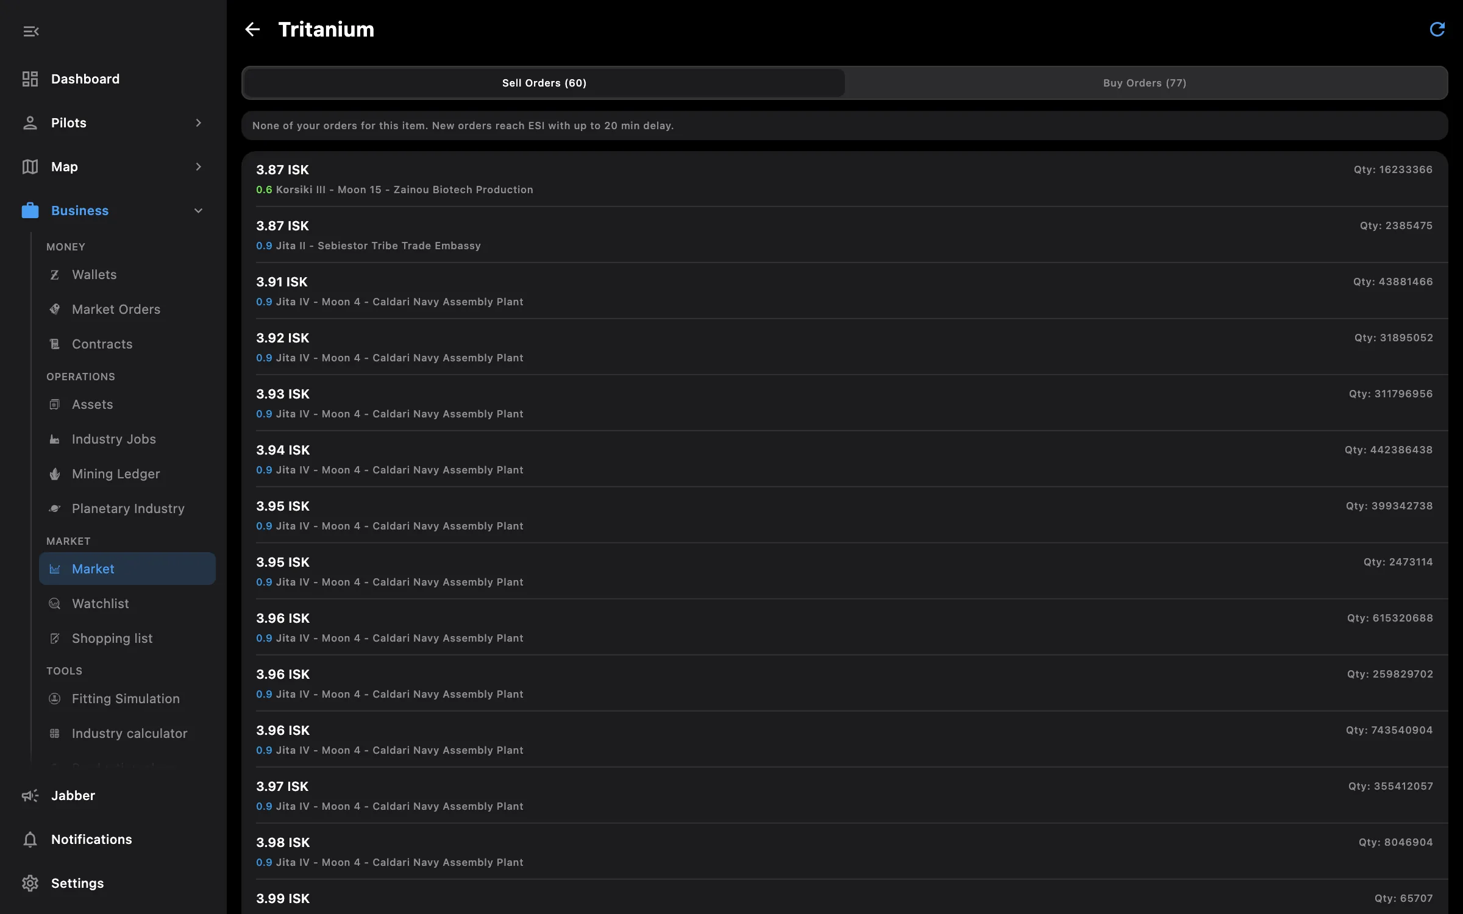Refresh the Tritanium market orders
This screenshot has width=1463, height=914.
tap(1437, 29)
